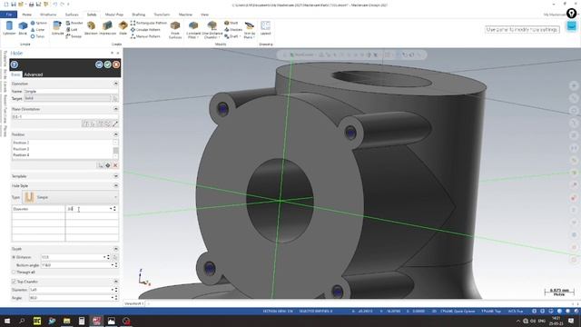
Task: Collapse the Operation section
Action: point(115,84)
